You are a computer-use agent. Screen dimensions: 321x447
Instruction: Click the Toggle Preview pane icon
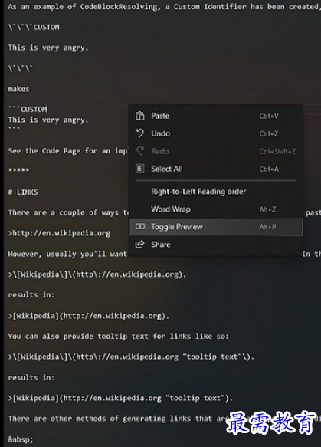(140, 227)
